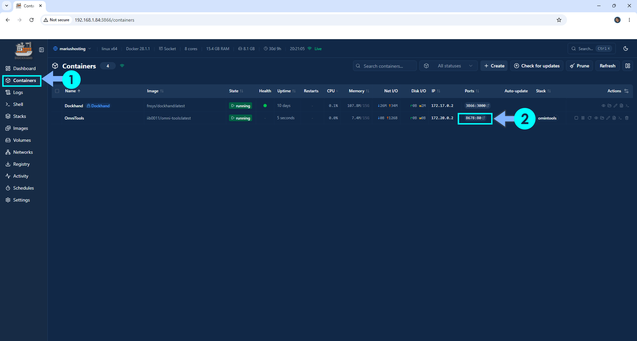Open the layout view icon button

[628, 66]
